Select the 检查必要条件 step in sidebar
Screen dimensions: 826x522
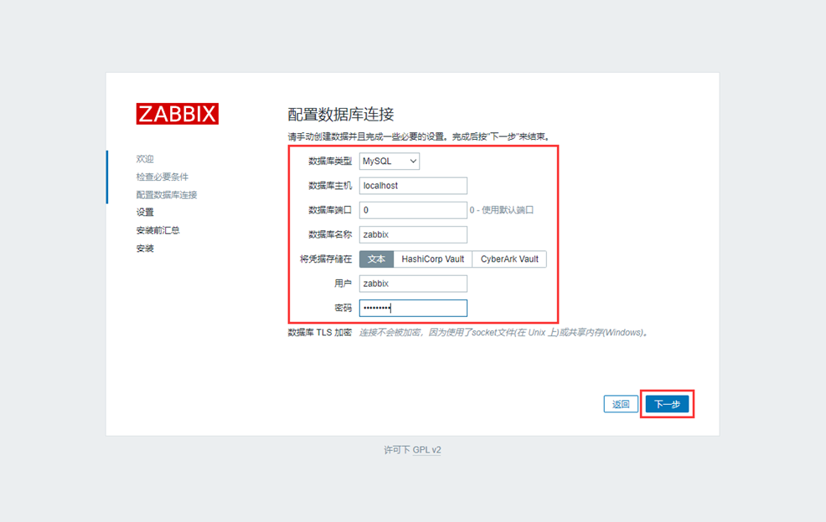click(163, 177)
